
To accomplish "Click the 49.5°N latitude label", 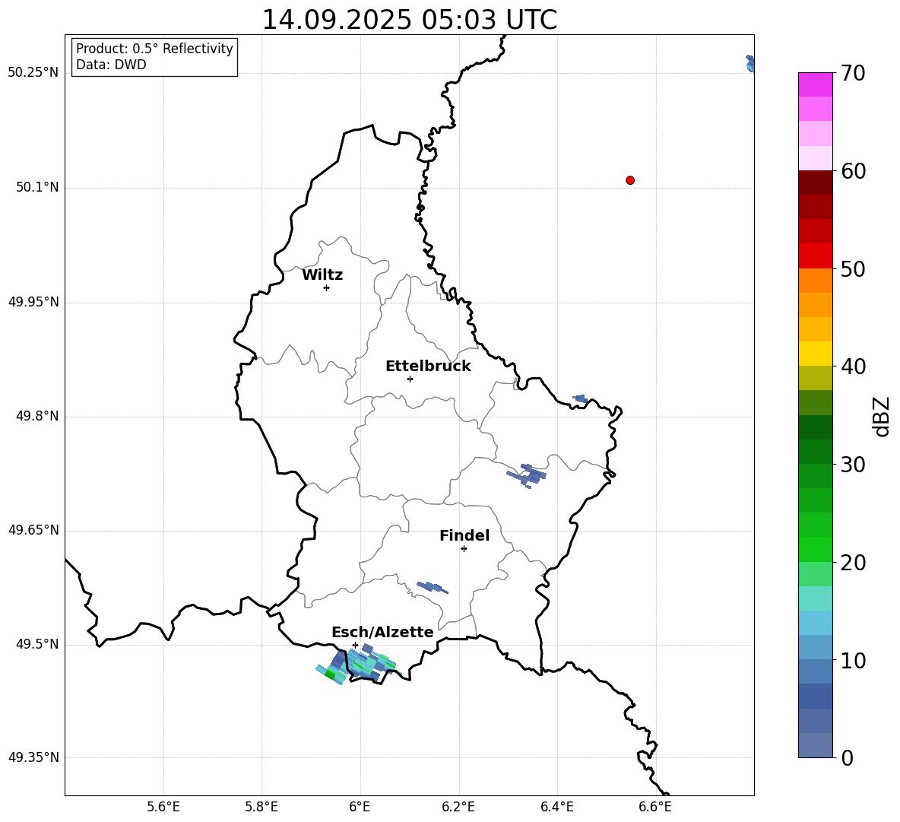I will click(36, 644).
